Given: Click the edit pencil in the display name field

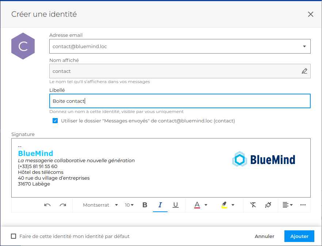Looking at the screenshot, I should (x=304, y=71).
